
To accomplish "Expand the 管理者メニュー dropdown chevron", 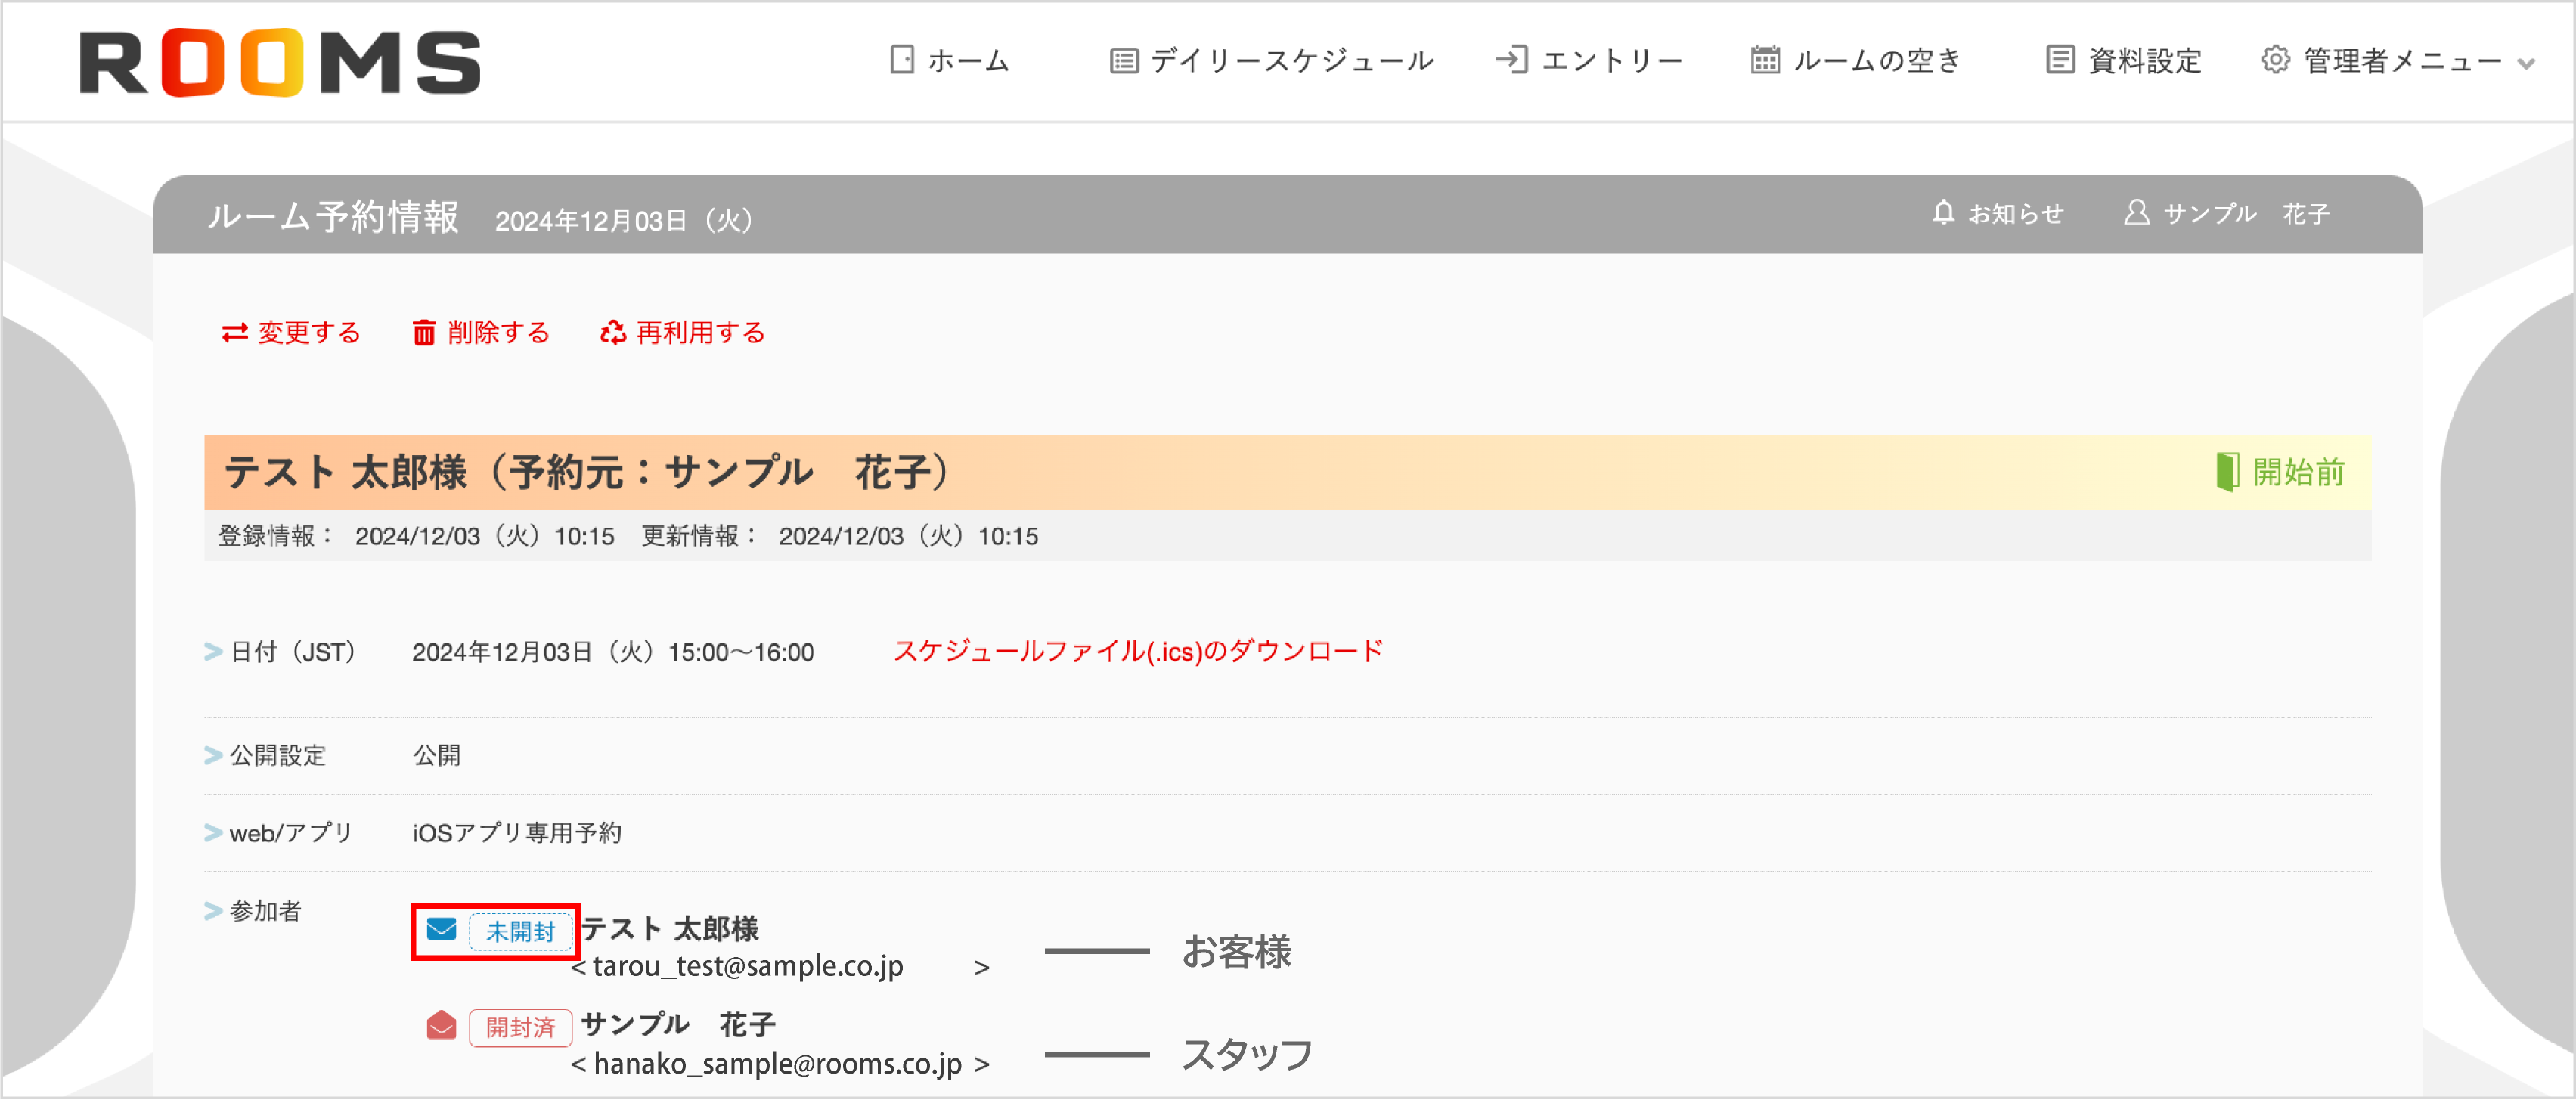I will pyautogui.click(x=2526, y=63).
